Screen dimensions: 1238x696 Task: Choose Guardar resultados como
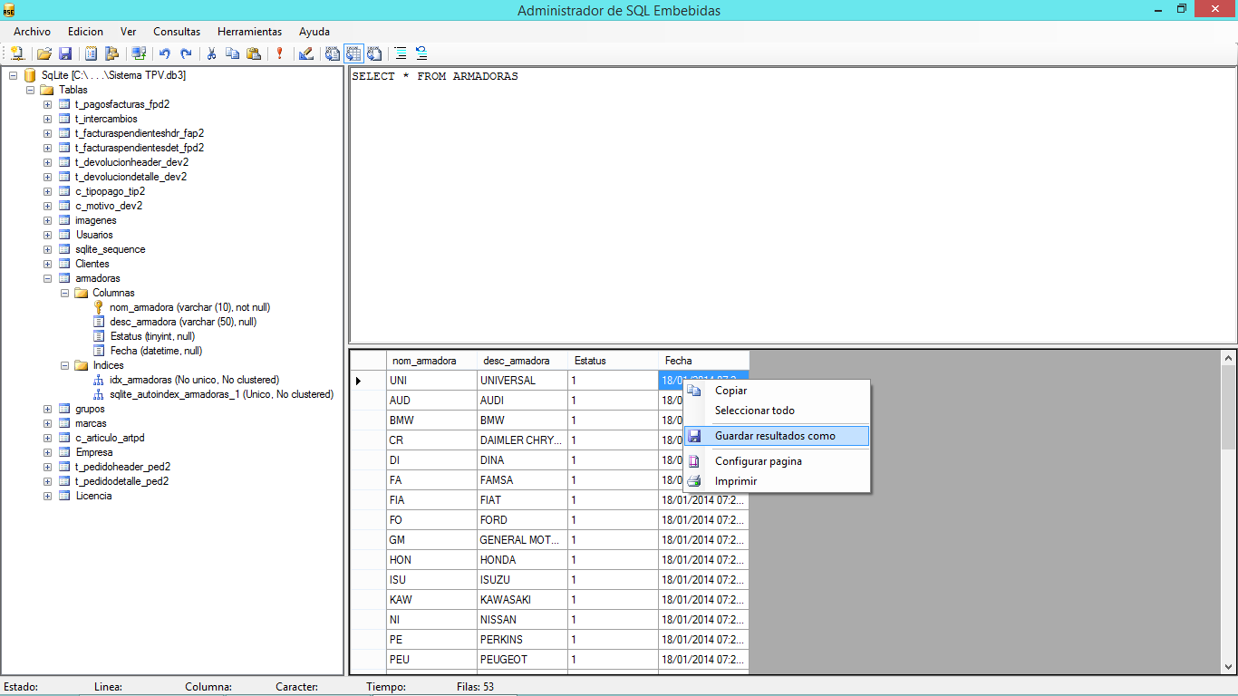click(x=777, y=436)
